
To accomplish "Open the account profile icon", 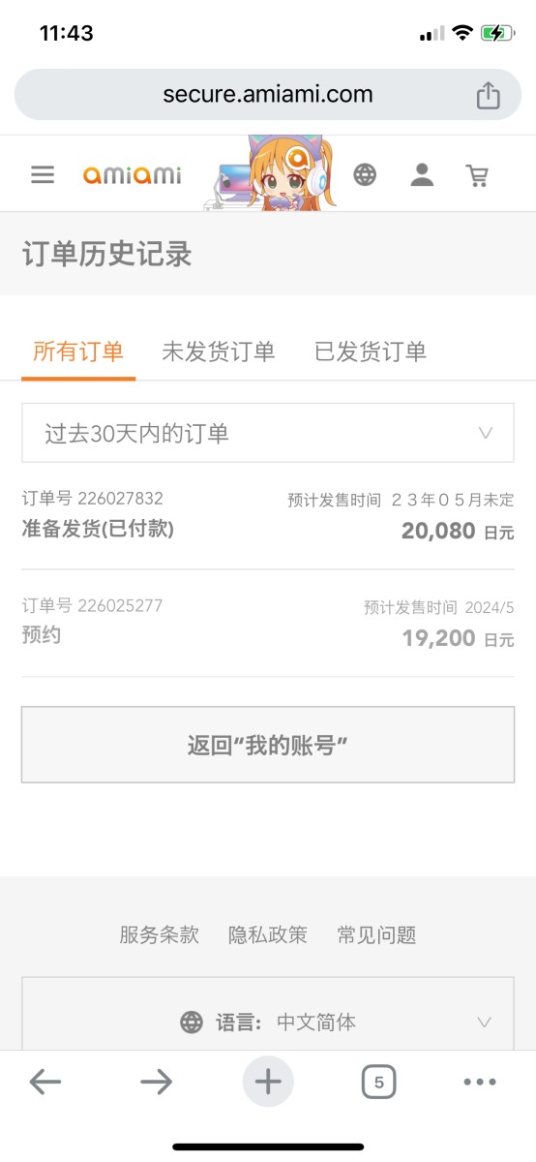I will pos(422,174).
